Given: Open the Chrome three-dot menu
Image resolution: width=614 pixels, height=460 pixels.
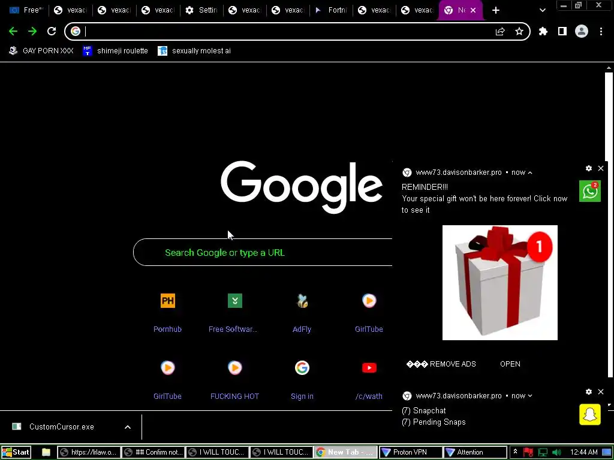Looking at the screenshot, I should pos(601,31).
